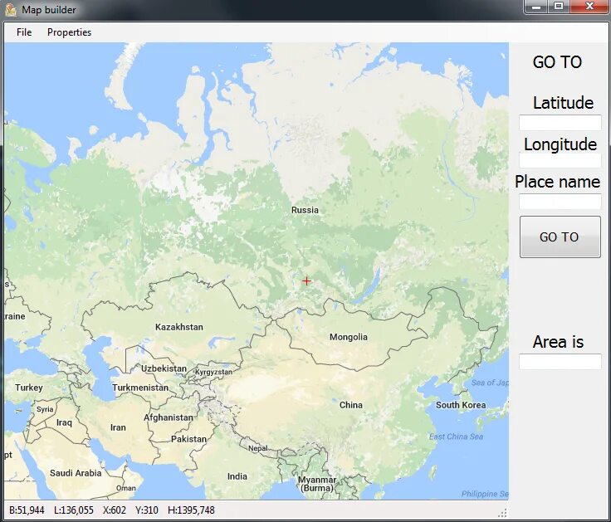The height and width of the screenshot is (522, 611).
Task: Click the Afghanistan label on the map
Action: pos(169,417)
